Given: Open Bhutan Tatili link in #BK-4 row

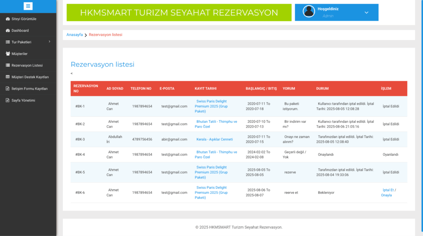Looking at the screenshot, I should [216, 155].
